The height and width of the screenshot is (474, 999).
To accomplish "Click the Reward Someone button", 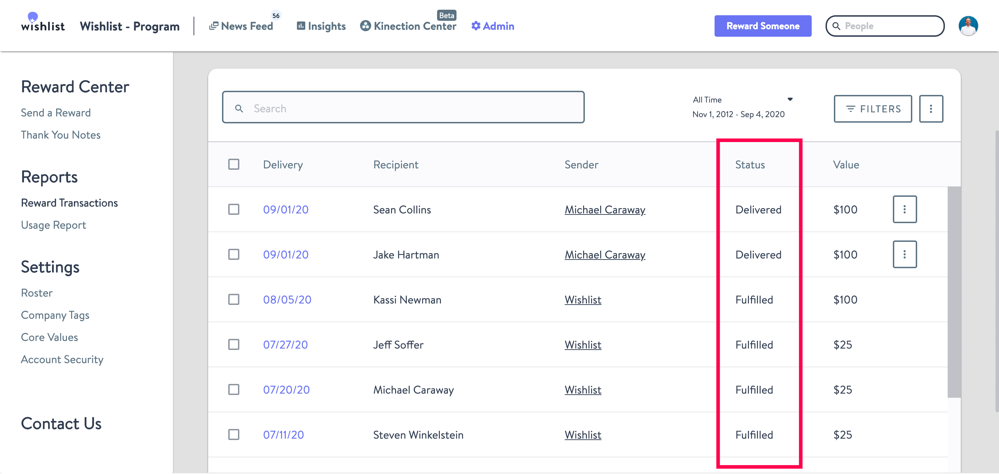I will click(763, 26).
